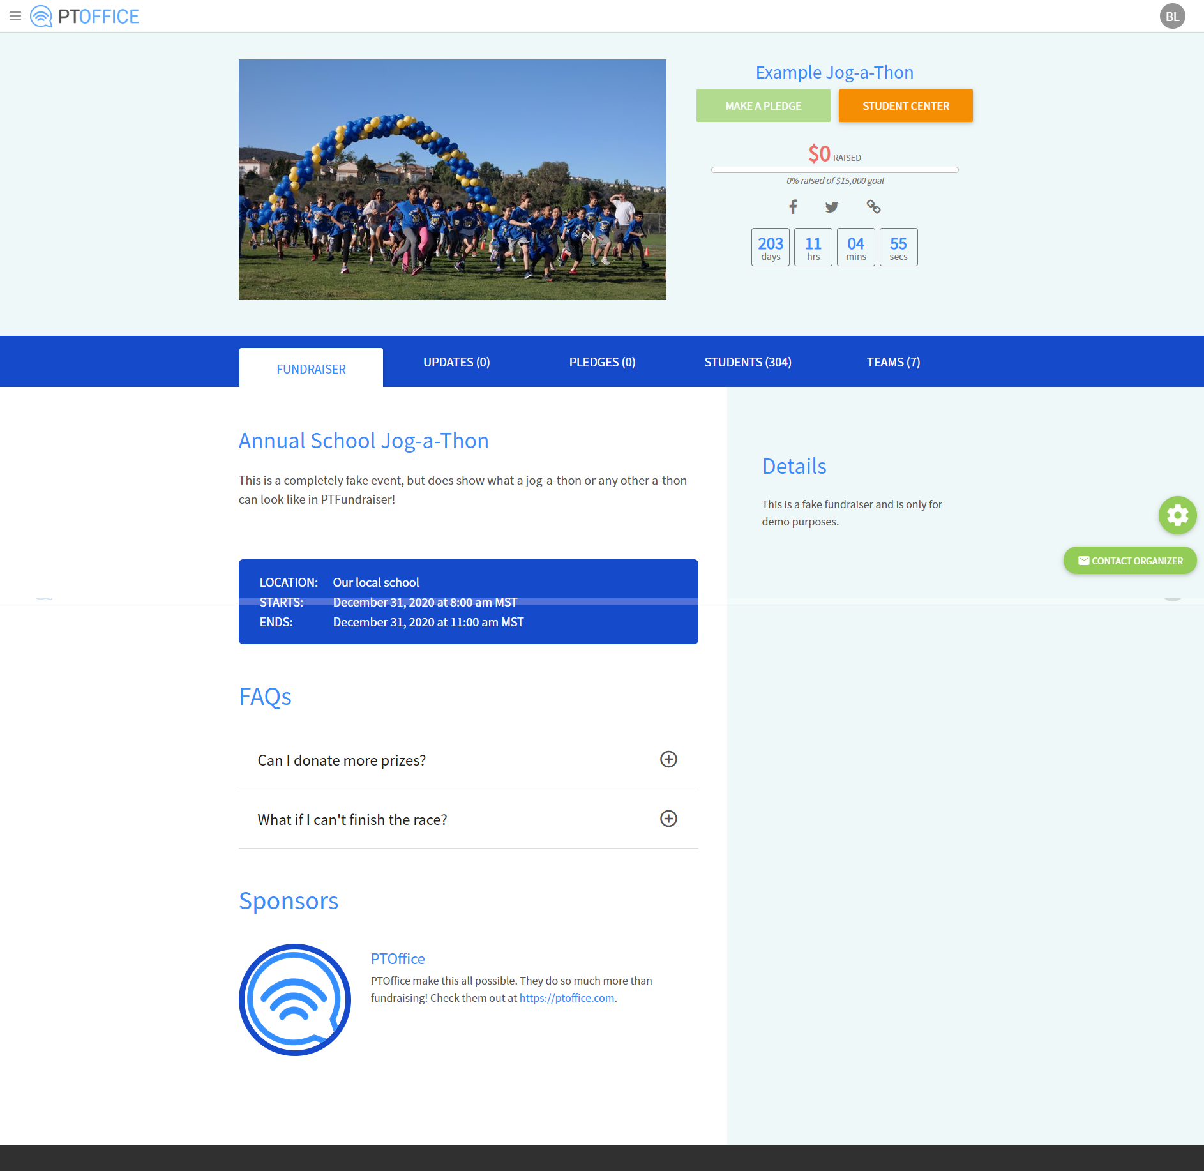
Task: Open the hamburger navigation menu
Action: pyautogui.click(x=15, y=16)
